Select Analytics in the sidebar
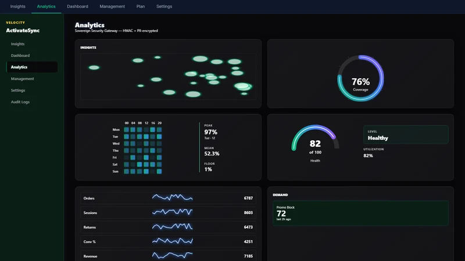Viewport: 465px width, 261px height. [32, 67]
